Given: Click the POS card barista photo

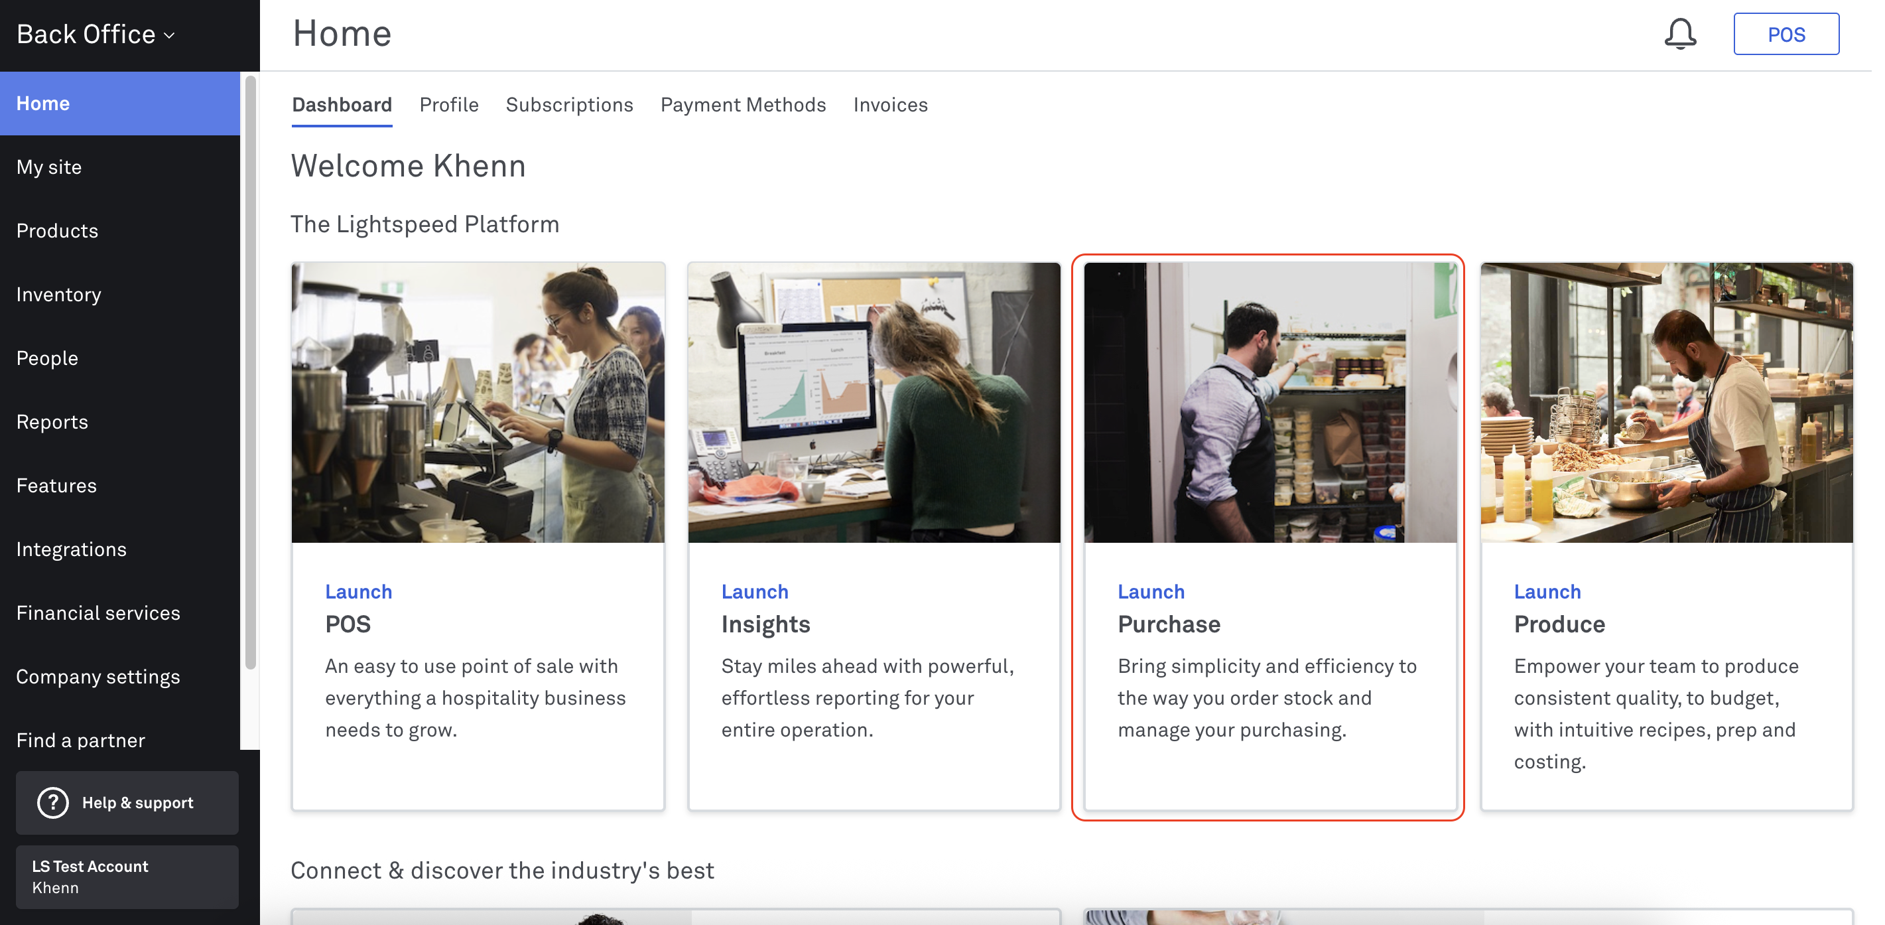Looking at the screenshot, I should (479, 403).
